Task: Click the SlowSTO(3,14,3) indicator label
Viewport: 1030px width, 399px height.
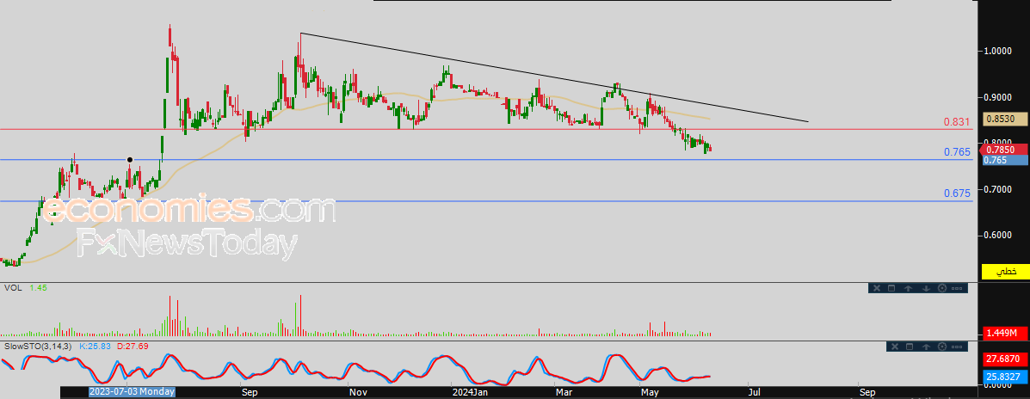Action: point(38,346)
